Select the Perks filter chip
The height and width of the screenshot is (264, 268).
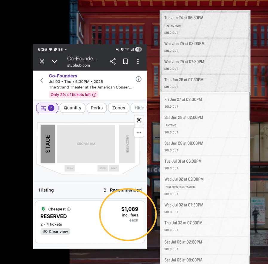(97, 108)
